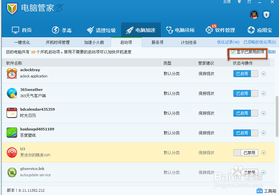Click the 刷新 refresh link

click(272, 52)
